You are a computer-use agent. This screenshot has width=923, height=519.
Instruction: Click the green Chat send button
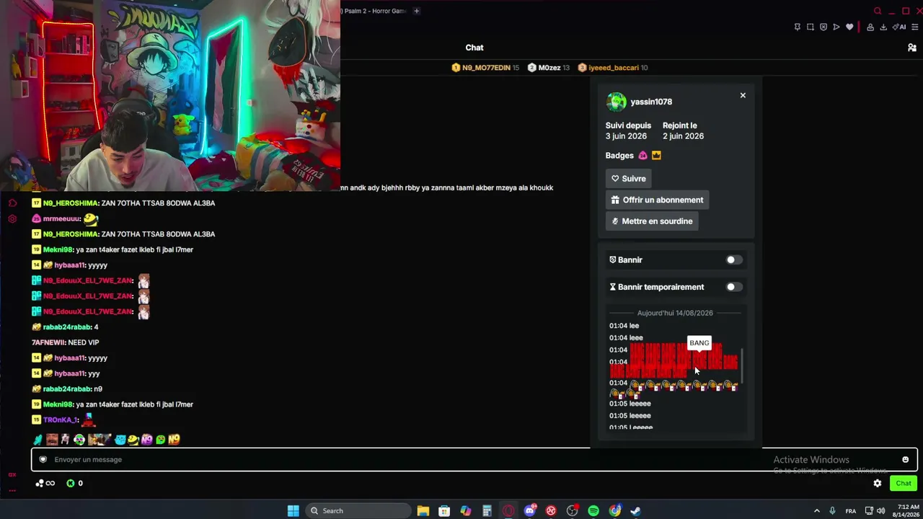[x=904, y=484]
